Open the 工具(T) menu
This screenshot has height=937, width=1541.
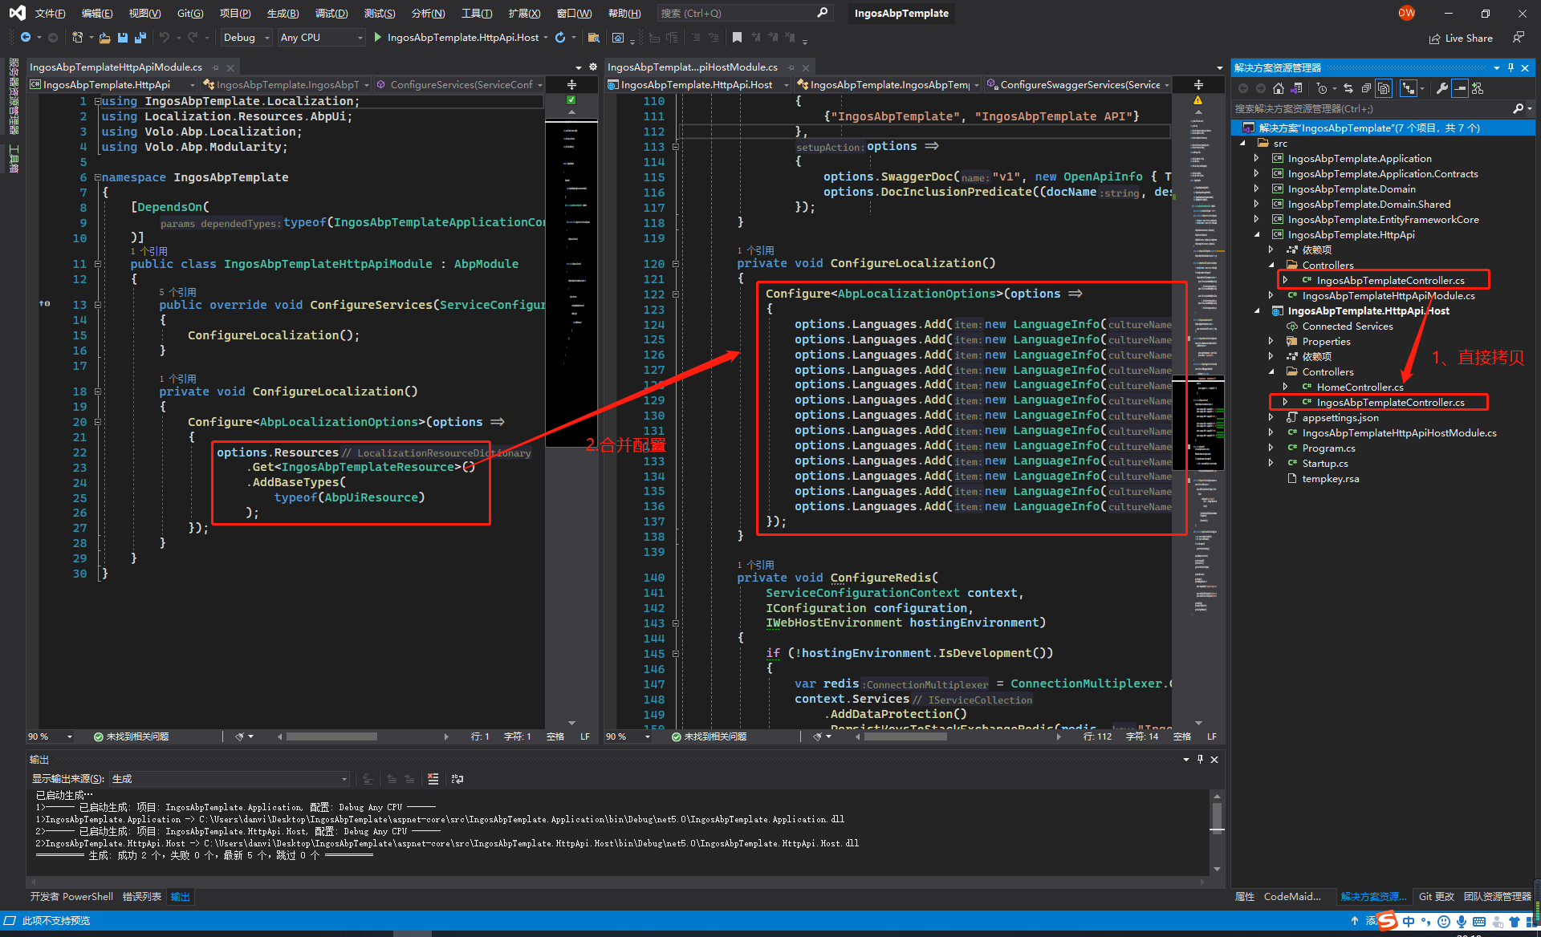click(477, 13)
